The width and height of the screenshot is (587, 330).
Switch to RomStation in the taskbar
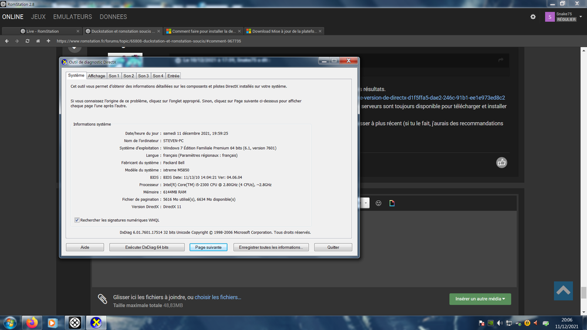pos(75,322)
